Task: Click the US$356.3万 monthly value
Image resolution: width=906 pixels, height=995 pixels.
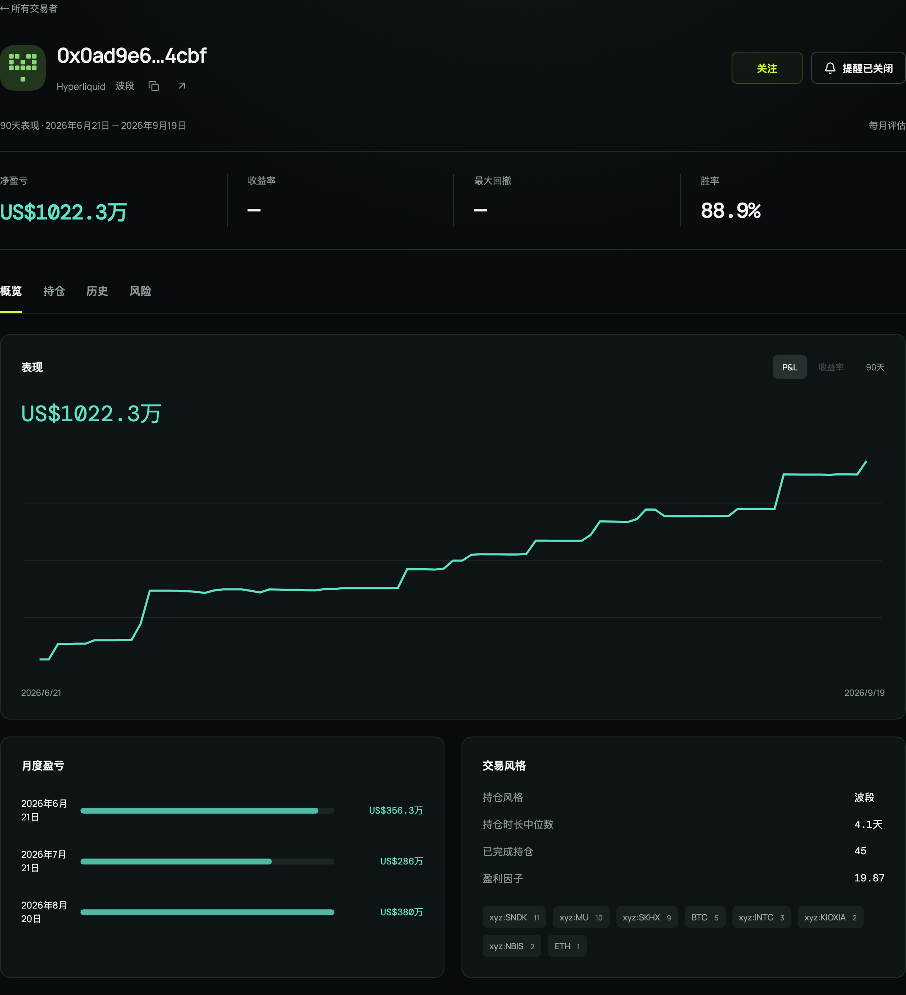Action: (396, 810)
